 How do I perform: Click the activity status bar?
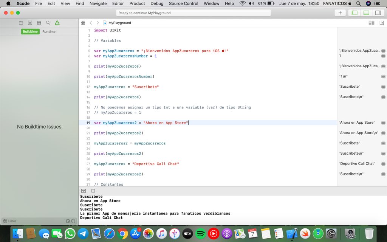[x=193, y=13]
